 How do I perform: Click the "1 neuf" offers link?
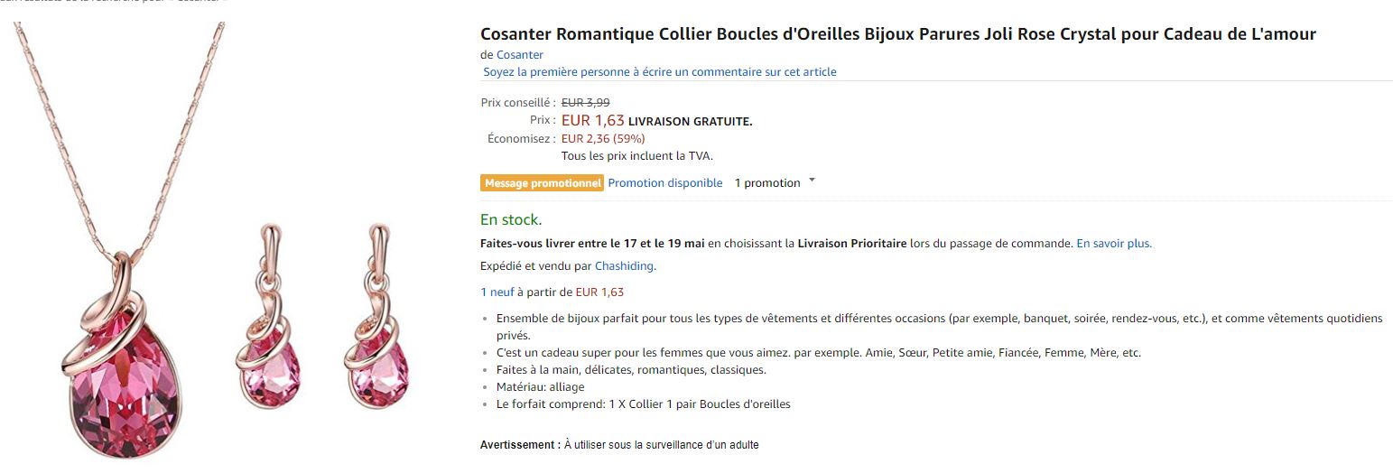click(497, 292)
